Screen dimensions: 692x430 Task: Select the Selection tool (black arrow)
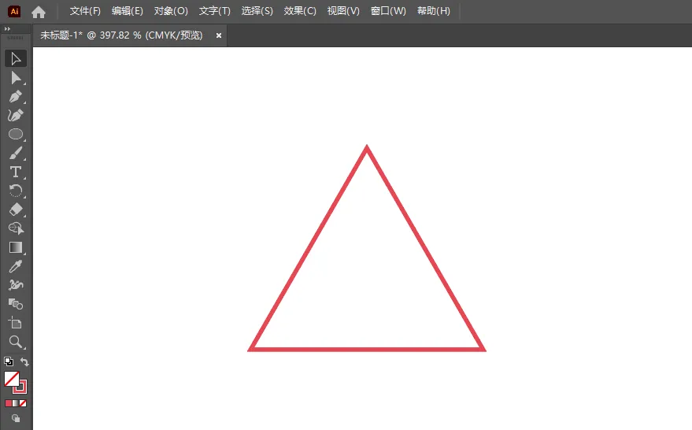coord(16,58)
